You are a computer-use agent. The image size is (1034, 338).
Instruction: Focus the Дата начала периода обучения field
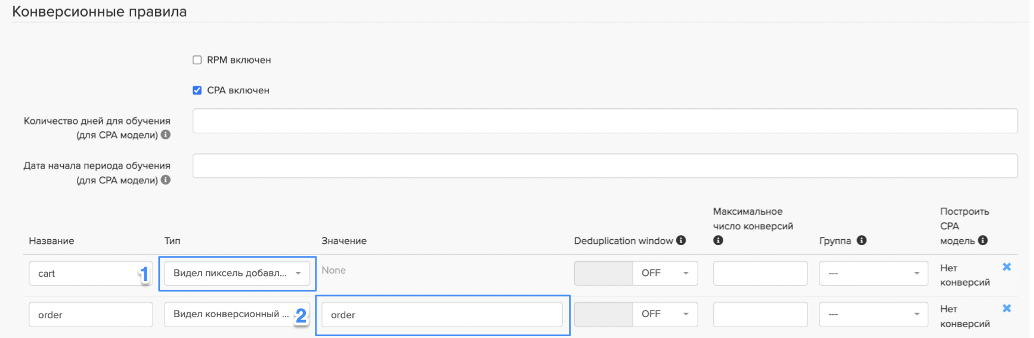[x=605, y=166]
